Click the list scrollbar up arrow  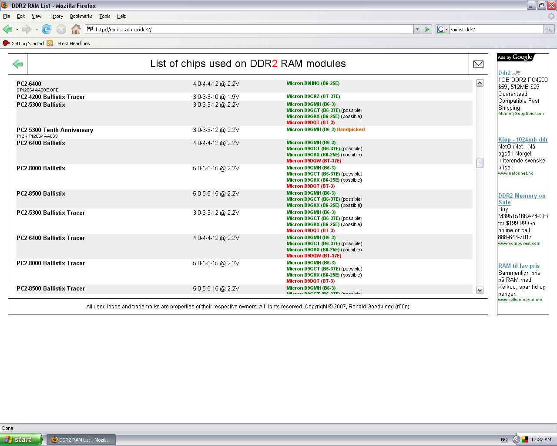[480, 83]
